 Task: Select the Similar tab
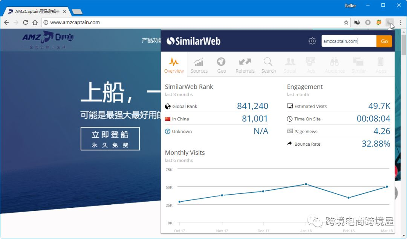tap(359, 65)
